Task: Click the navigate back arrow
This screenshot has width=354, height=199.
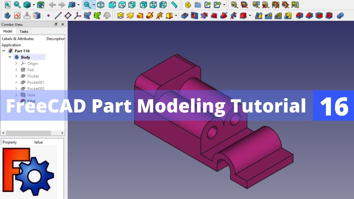Action: 52,5
